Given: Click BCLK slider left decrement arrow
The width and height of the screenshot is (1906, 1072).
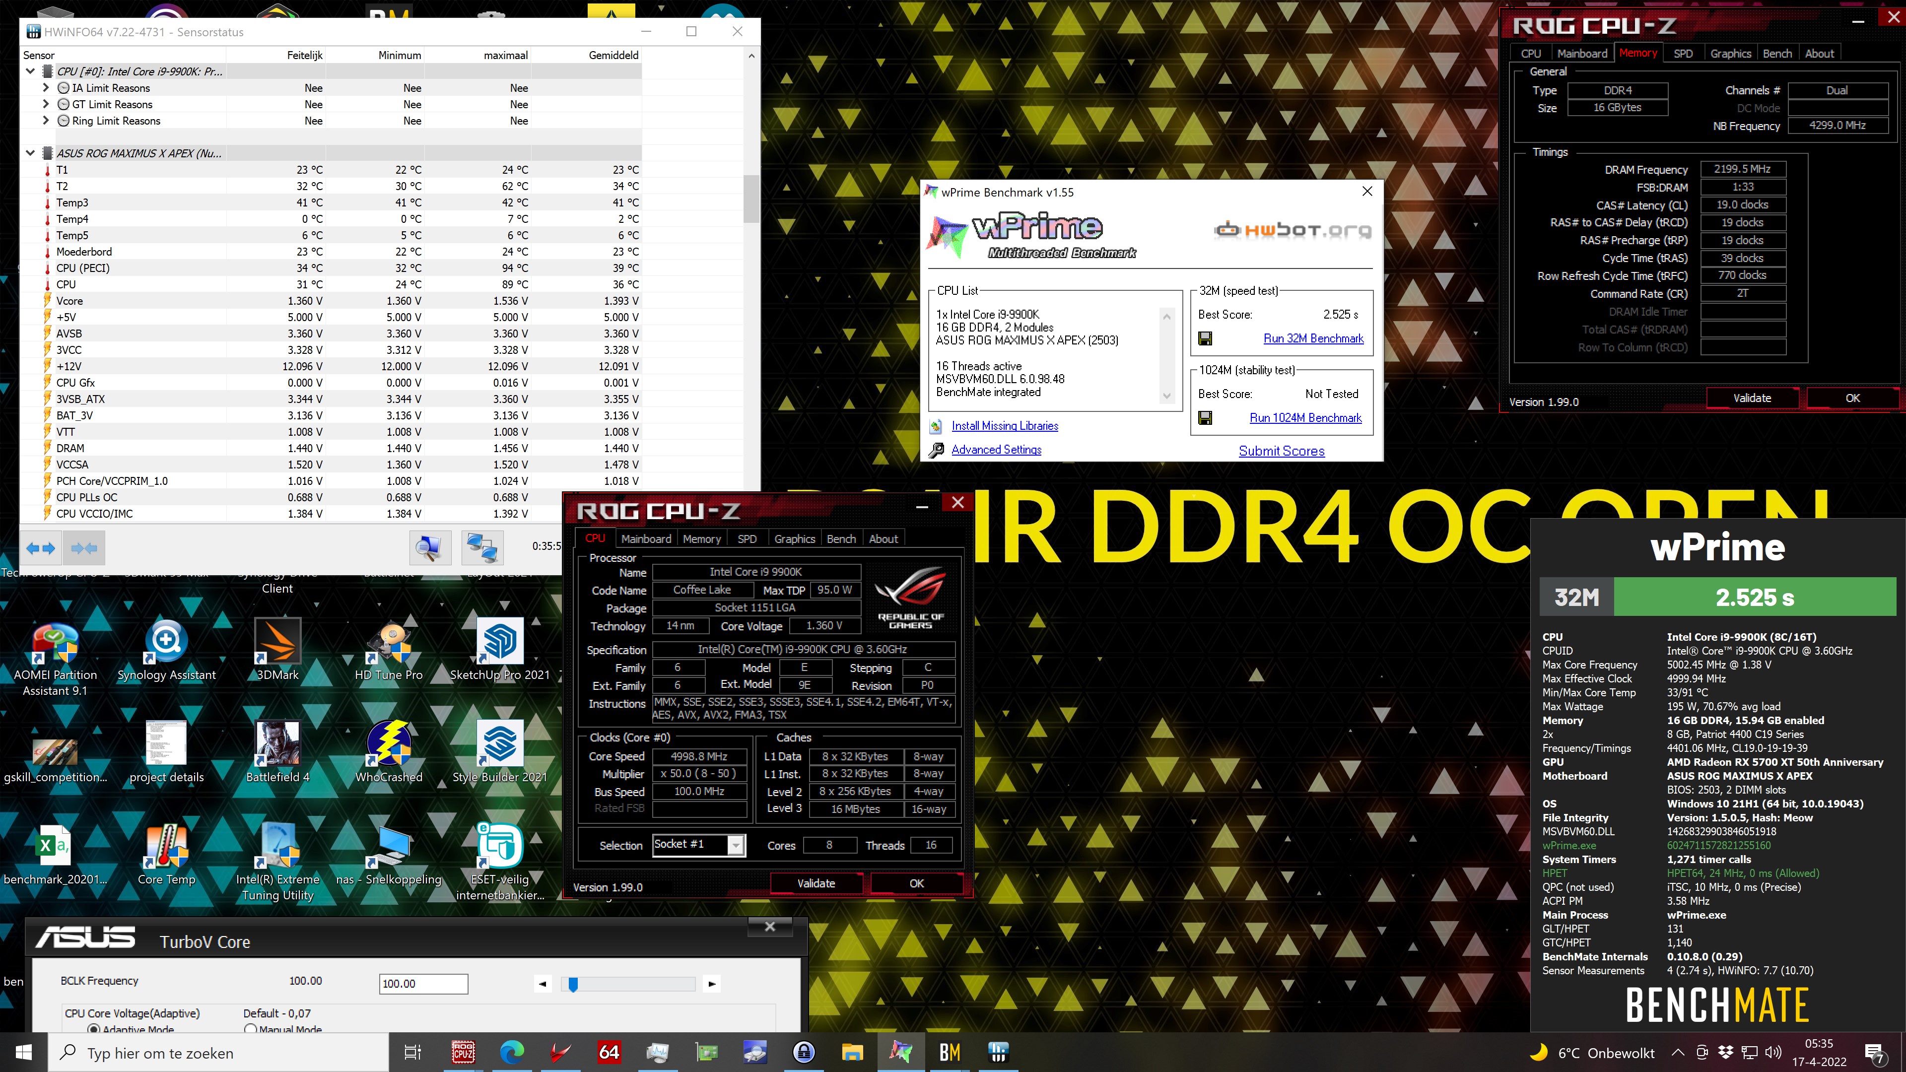Looking at the screenshot, I should click(543, 984).
